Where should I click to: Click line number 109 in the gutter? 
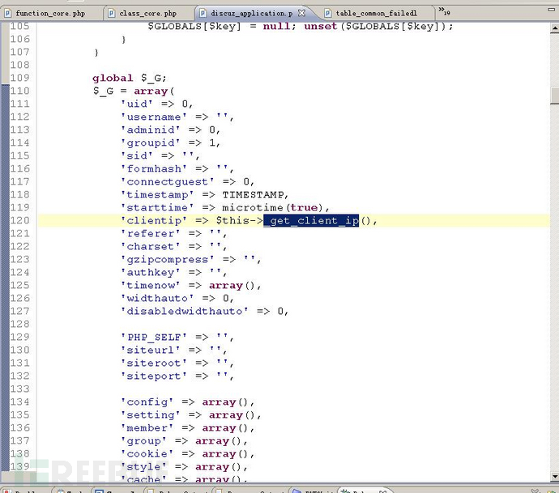click(19, 78)
